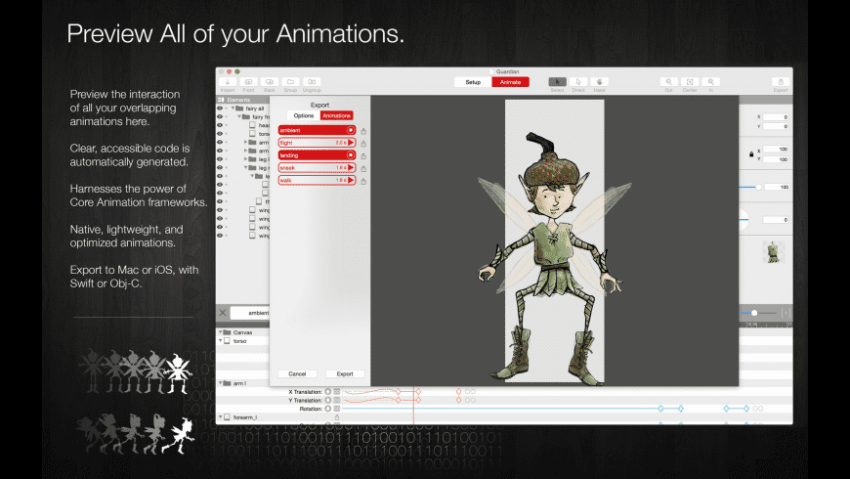Click the Y Translation keyframe circle icon
The image size is (850, 479).
[x=328, y=401]
